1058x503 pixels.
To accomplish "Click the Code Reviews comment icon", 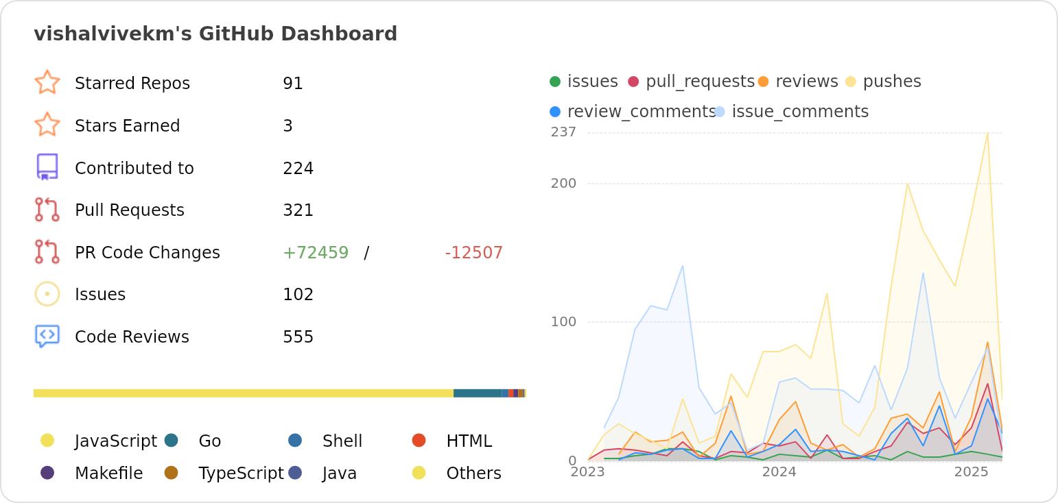I will [47, 336].
